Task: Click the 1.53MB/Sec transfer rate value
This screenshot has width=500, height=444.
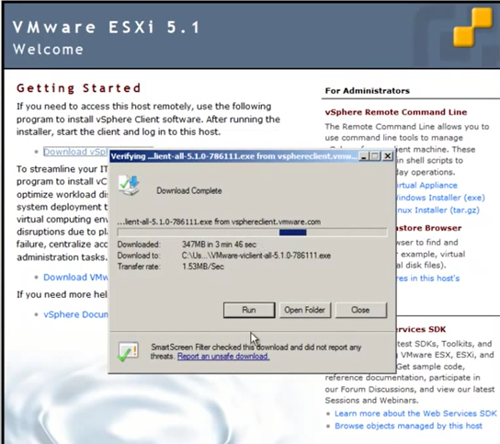Action: click(203, 267)
